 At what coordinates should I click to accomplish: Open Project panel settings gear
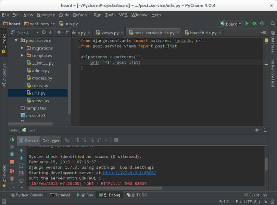point(60,32)
